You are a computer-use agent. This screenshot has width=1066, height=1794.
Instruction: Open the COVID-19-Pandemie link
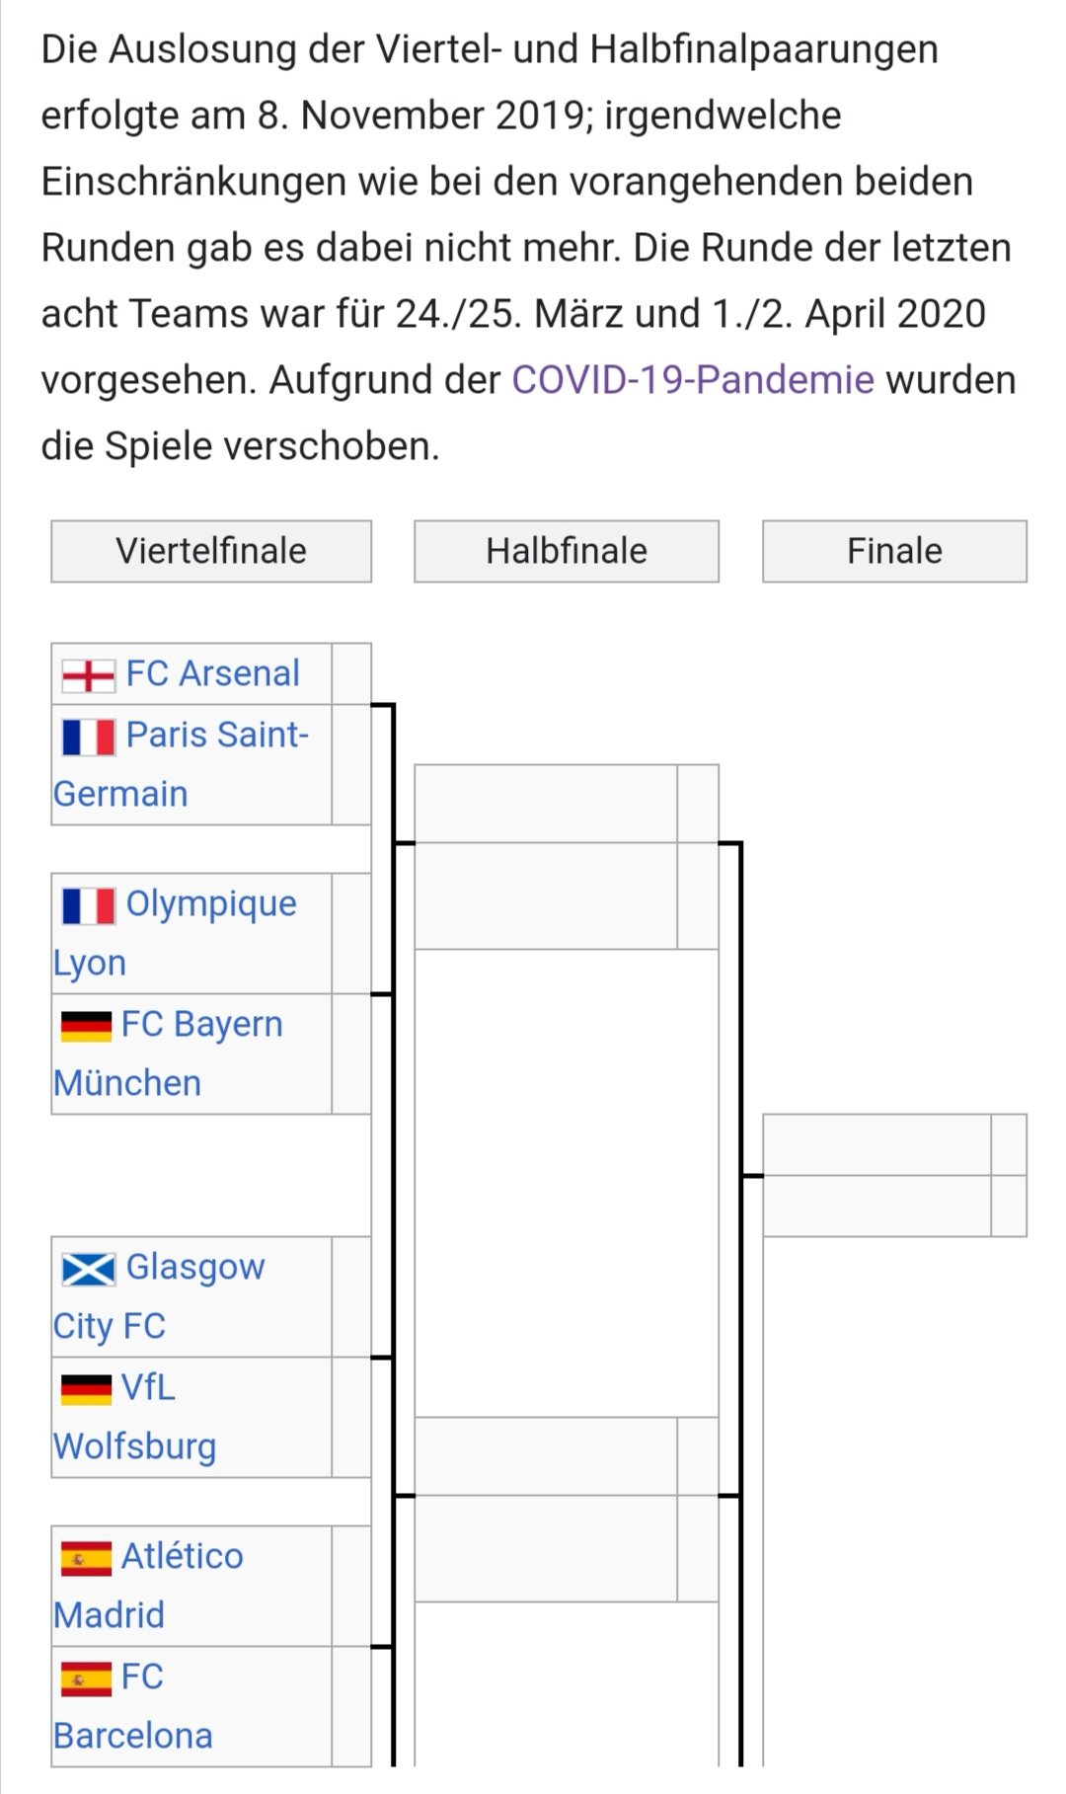click(x=693, y=379)
